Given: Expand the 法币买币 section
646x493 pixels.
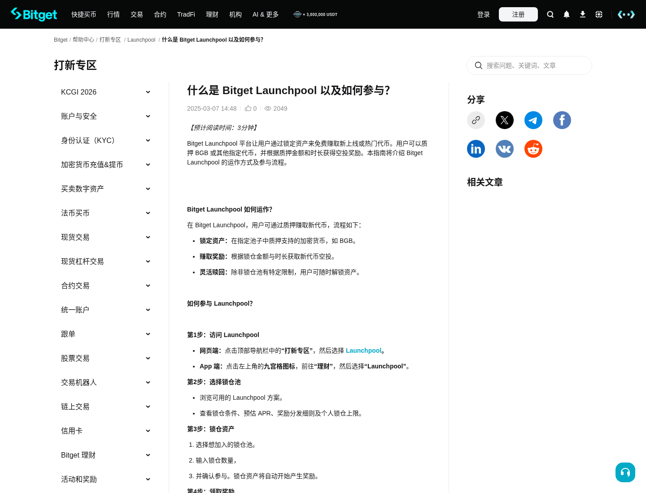Looking at the screenshot, I should 106,213.
